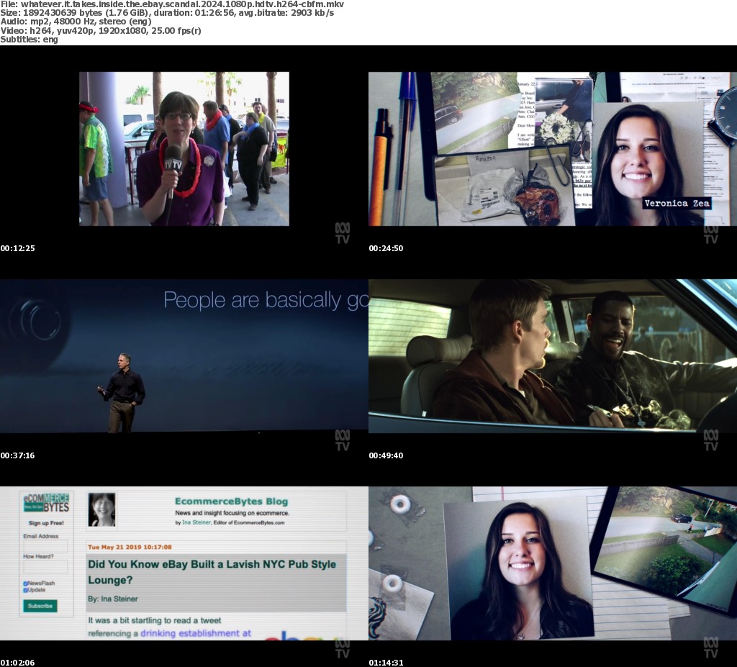Click the EcommerceBytes Blog heading

[231, 502]
